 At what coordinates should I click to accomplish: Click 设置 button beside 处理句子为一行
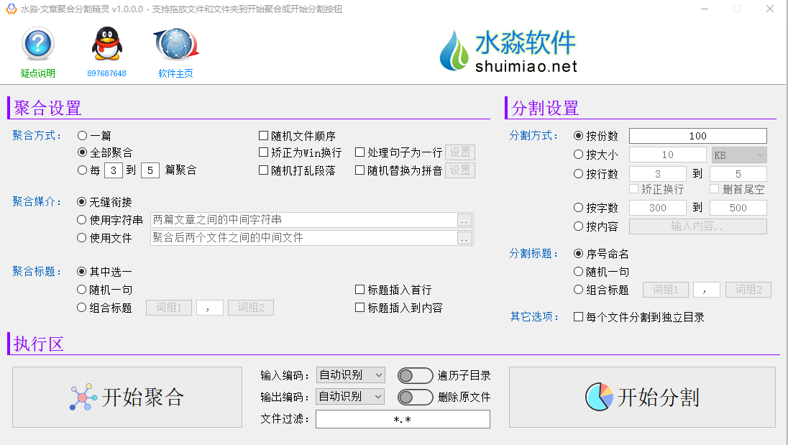pos(460,152)
